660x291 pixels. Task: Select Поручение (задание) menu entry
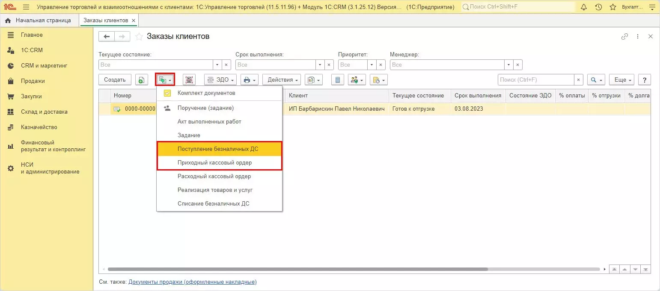click(219, 108)
